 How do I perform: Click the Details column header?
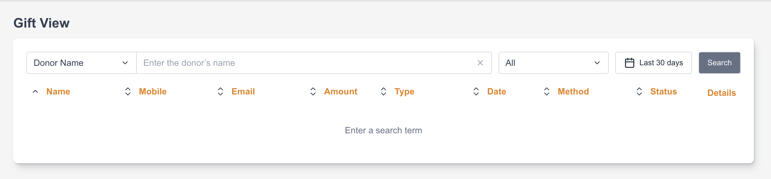[721, 93]
